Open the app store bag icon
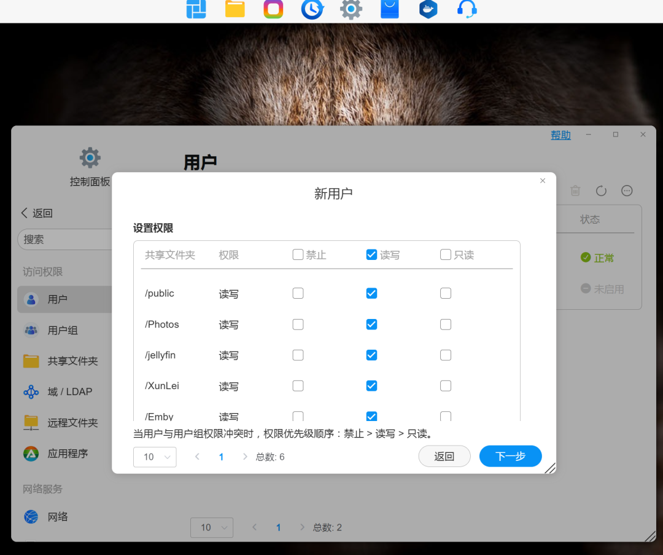The width and height of the screenshot is (663, 555). point(390,9)
